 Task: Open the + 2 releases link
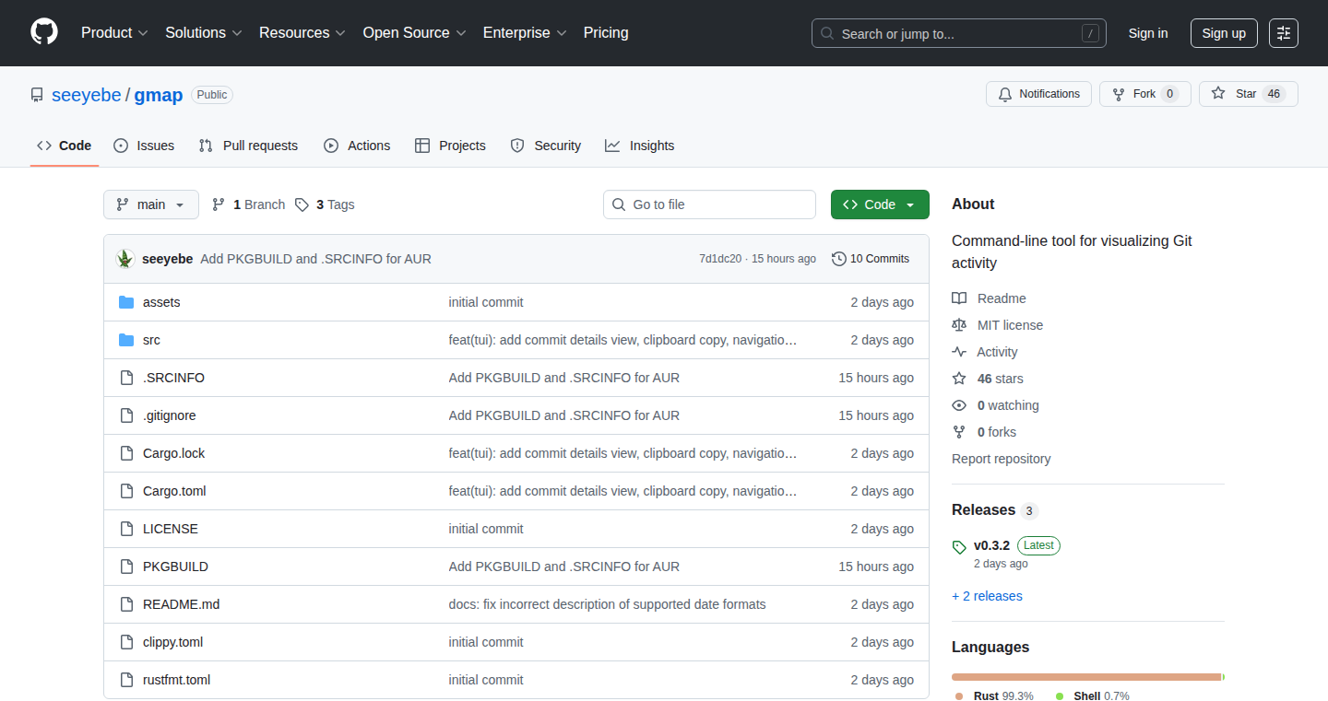pos(987,596)
